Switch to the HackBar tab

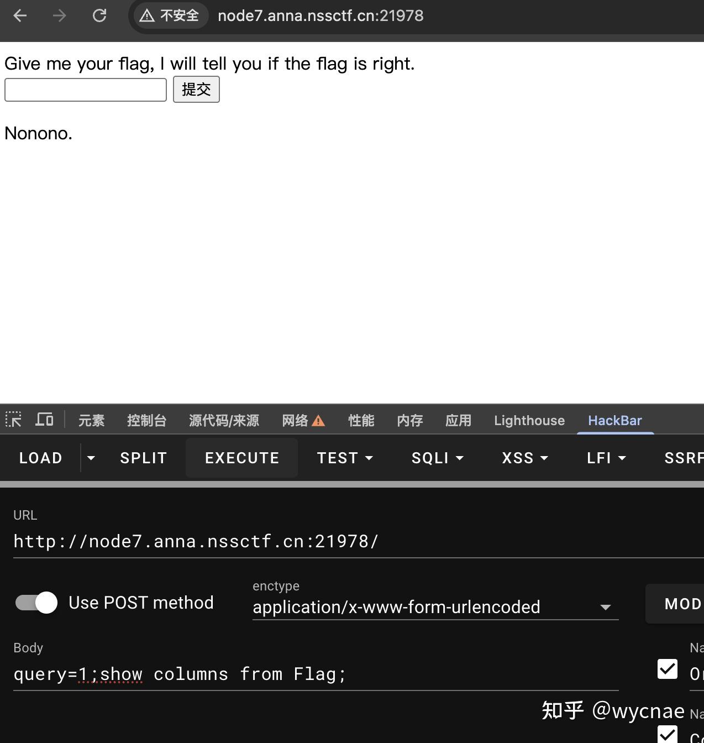tap(615, 420)
